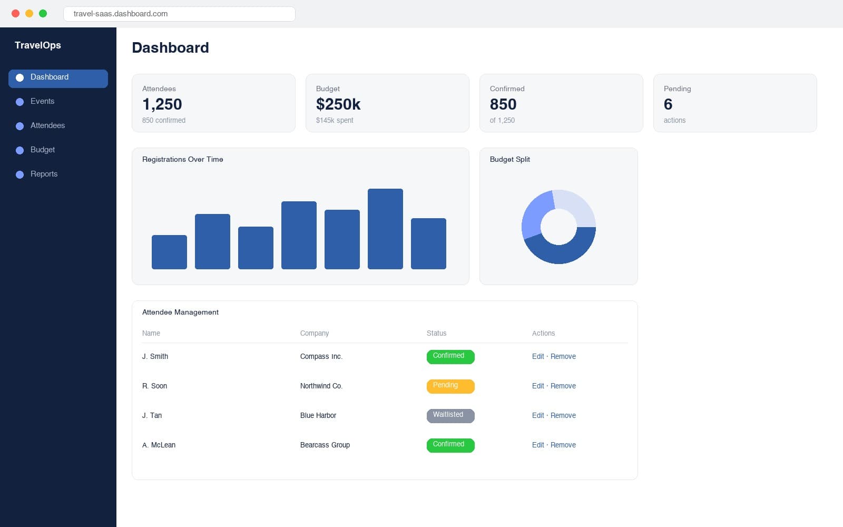Click the Events sidebar dot icon

click(20, 102)
